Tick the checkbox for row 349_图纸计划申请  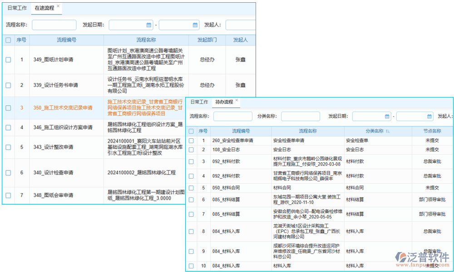8,59
